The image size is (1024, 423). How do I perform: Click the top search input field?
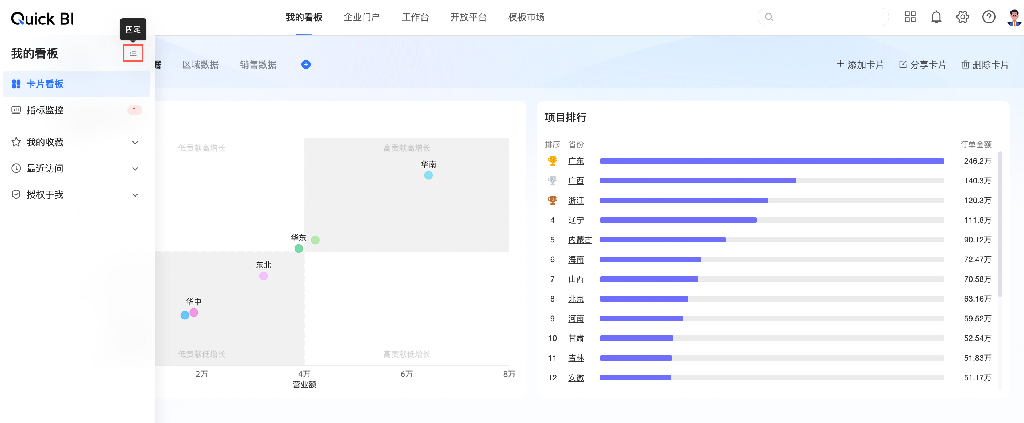point(829,17)
